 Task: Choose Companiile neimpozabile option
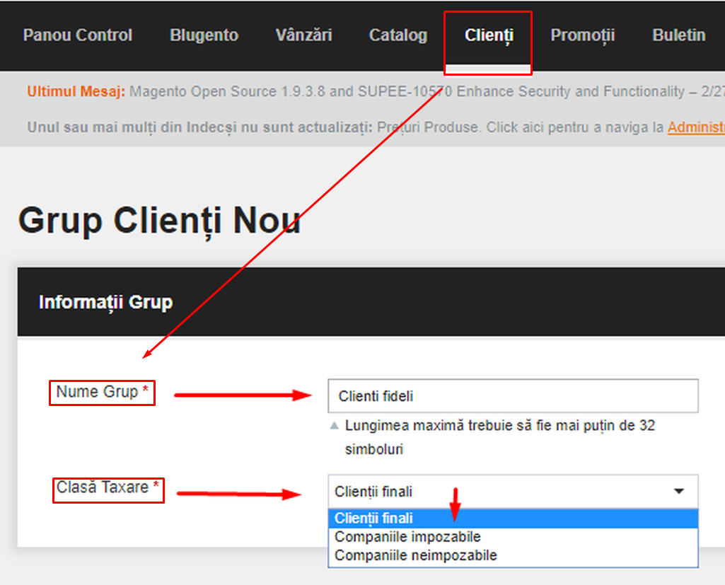tap(513, 555)
